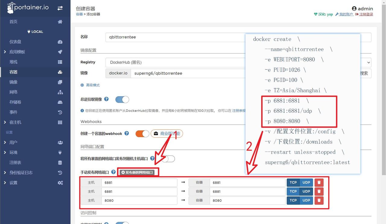Image resolution: width=386 pixels, height=224 pixels.
Task: Click host port field containing 8080
Action: click(139, 201)
